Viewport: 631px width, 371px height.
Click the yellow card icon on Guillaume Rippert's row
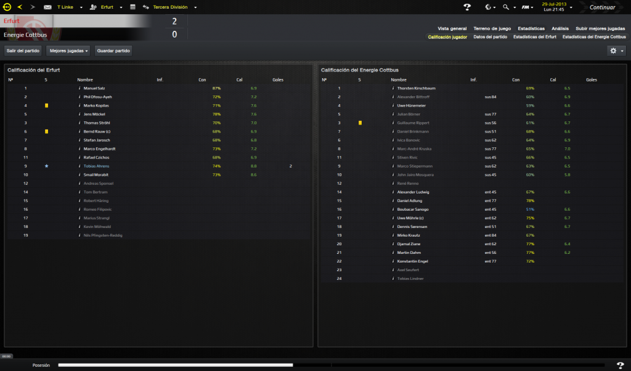tap(360, 123)
